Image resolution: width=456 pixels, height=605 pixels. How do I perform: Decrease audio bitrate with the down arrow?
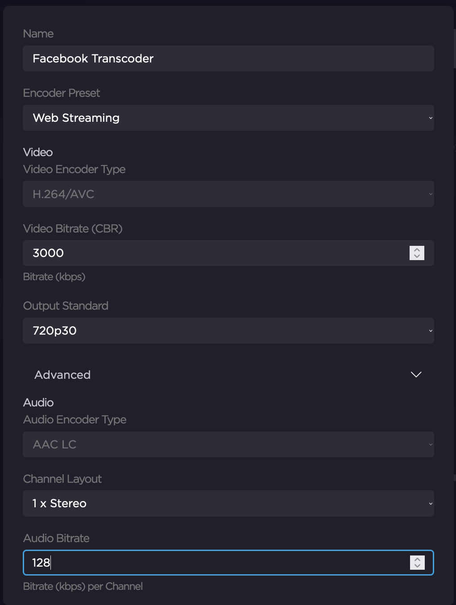tap(417, 566)
